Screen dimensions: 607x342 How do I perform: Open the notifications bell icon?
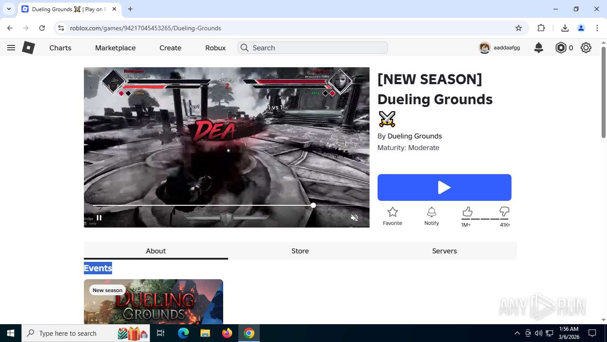point(539,48)
